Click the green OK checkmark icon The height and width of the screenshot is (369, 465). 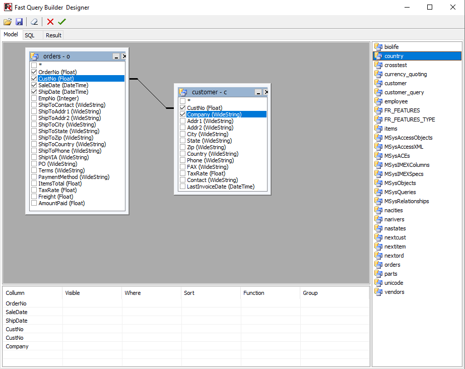tap(62, 22)
